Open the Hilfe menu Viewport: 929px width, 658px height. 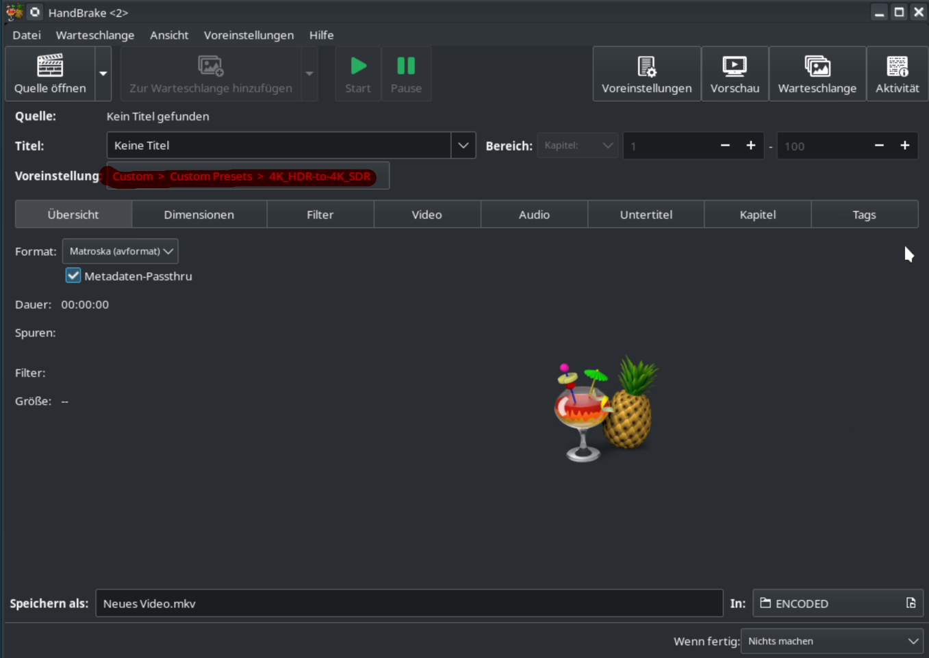[x=321, y=35]
